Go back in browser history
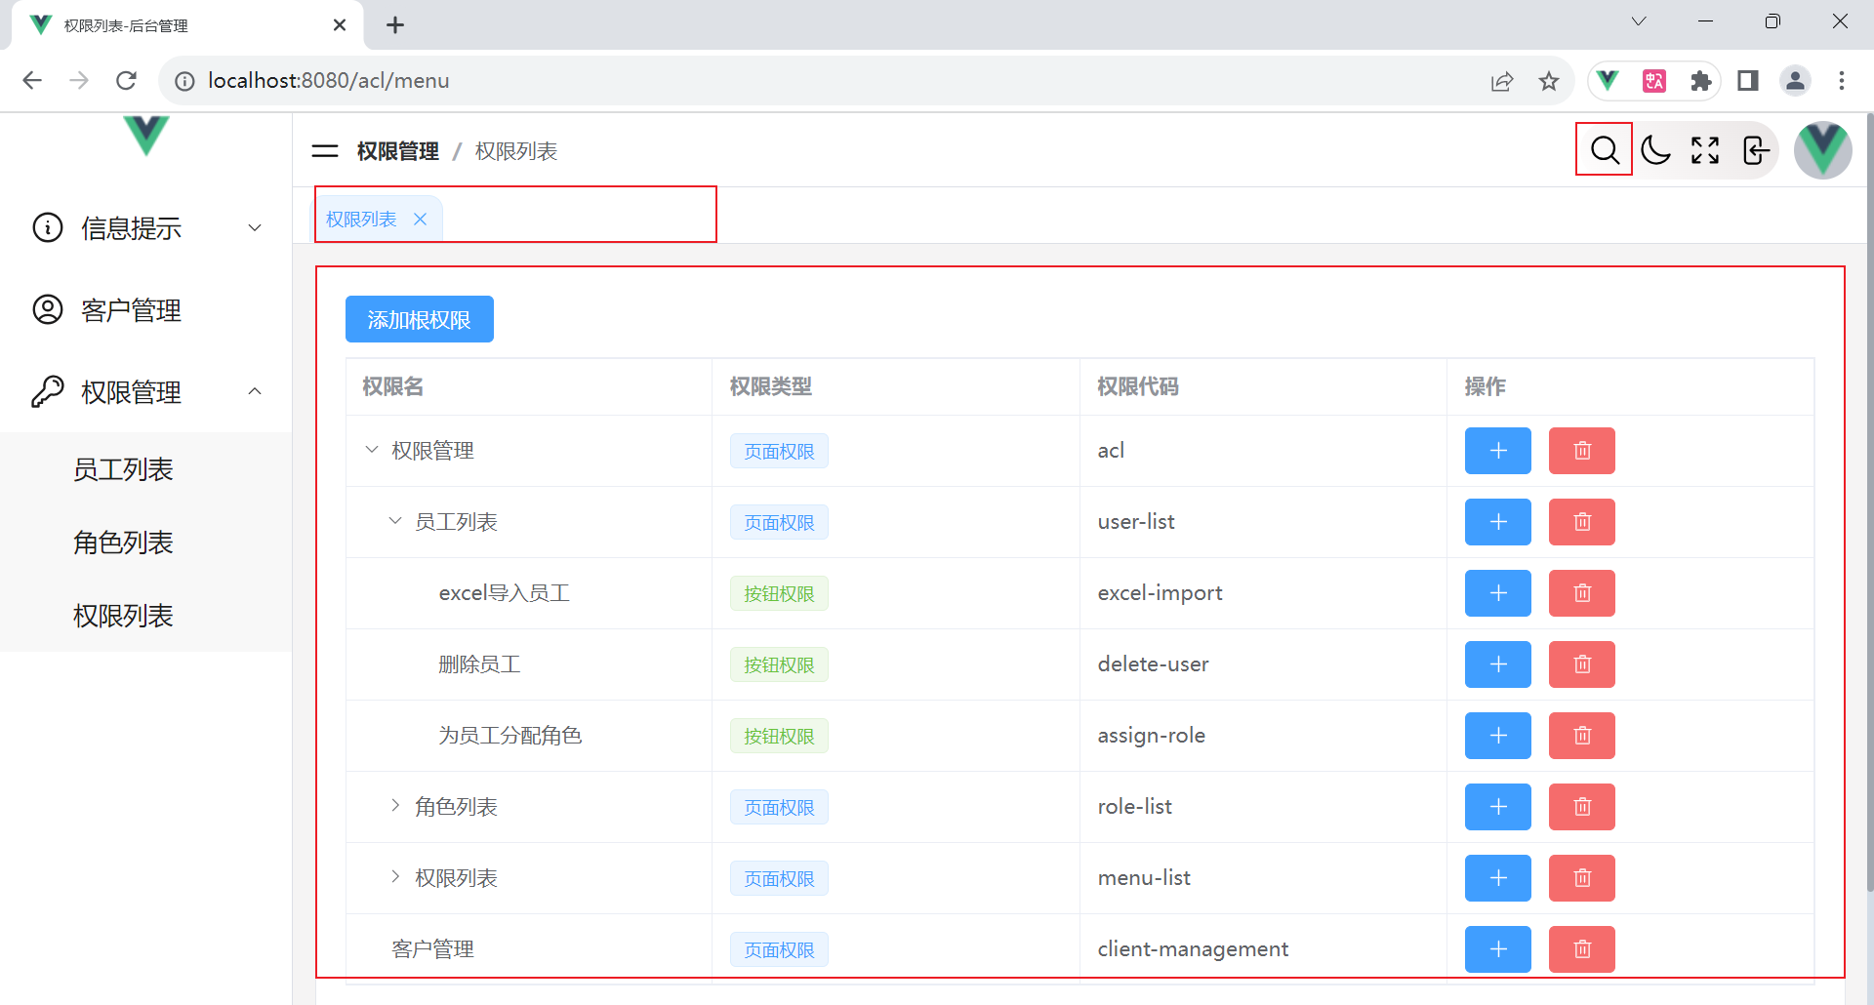This screenshot has height=1005, width=1874. pos(32,81)
